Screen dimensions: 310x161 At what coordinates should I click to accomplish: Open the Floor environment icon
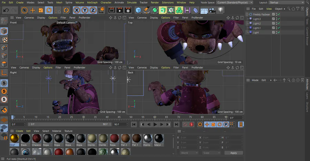click(x=204, y=10)
